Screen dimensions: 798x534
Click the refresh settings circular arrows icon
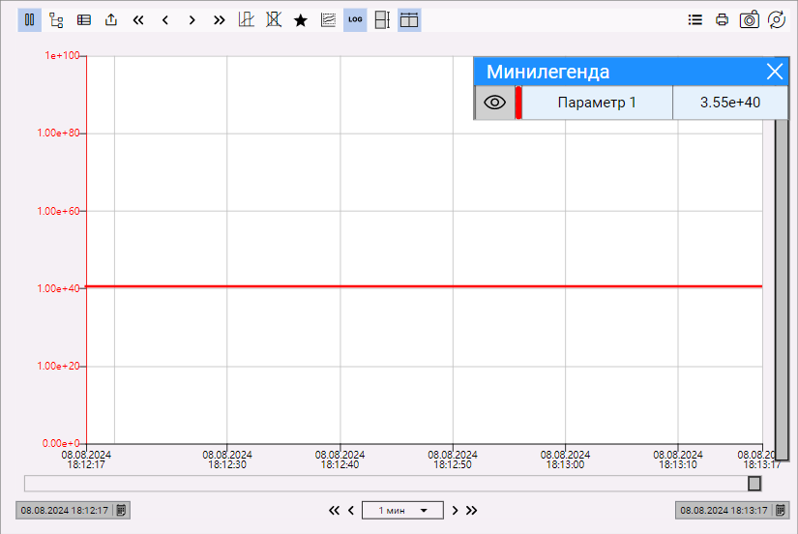[x=776, y=19]
